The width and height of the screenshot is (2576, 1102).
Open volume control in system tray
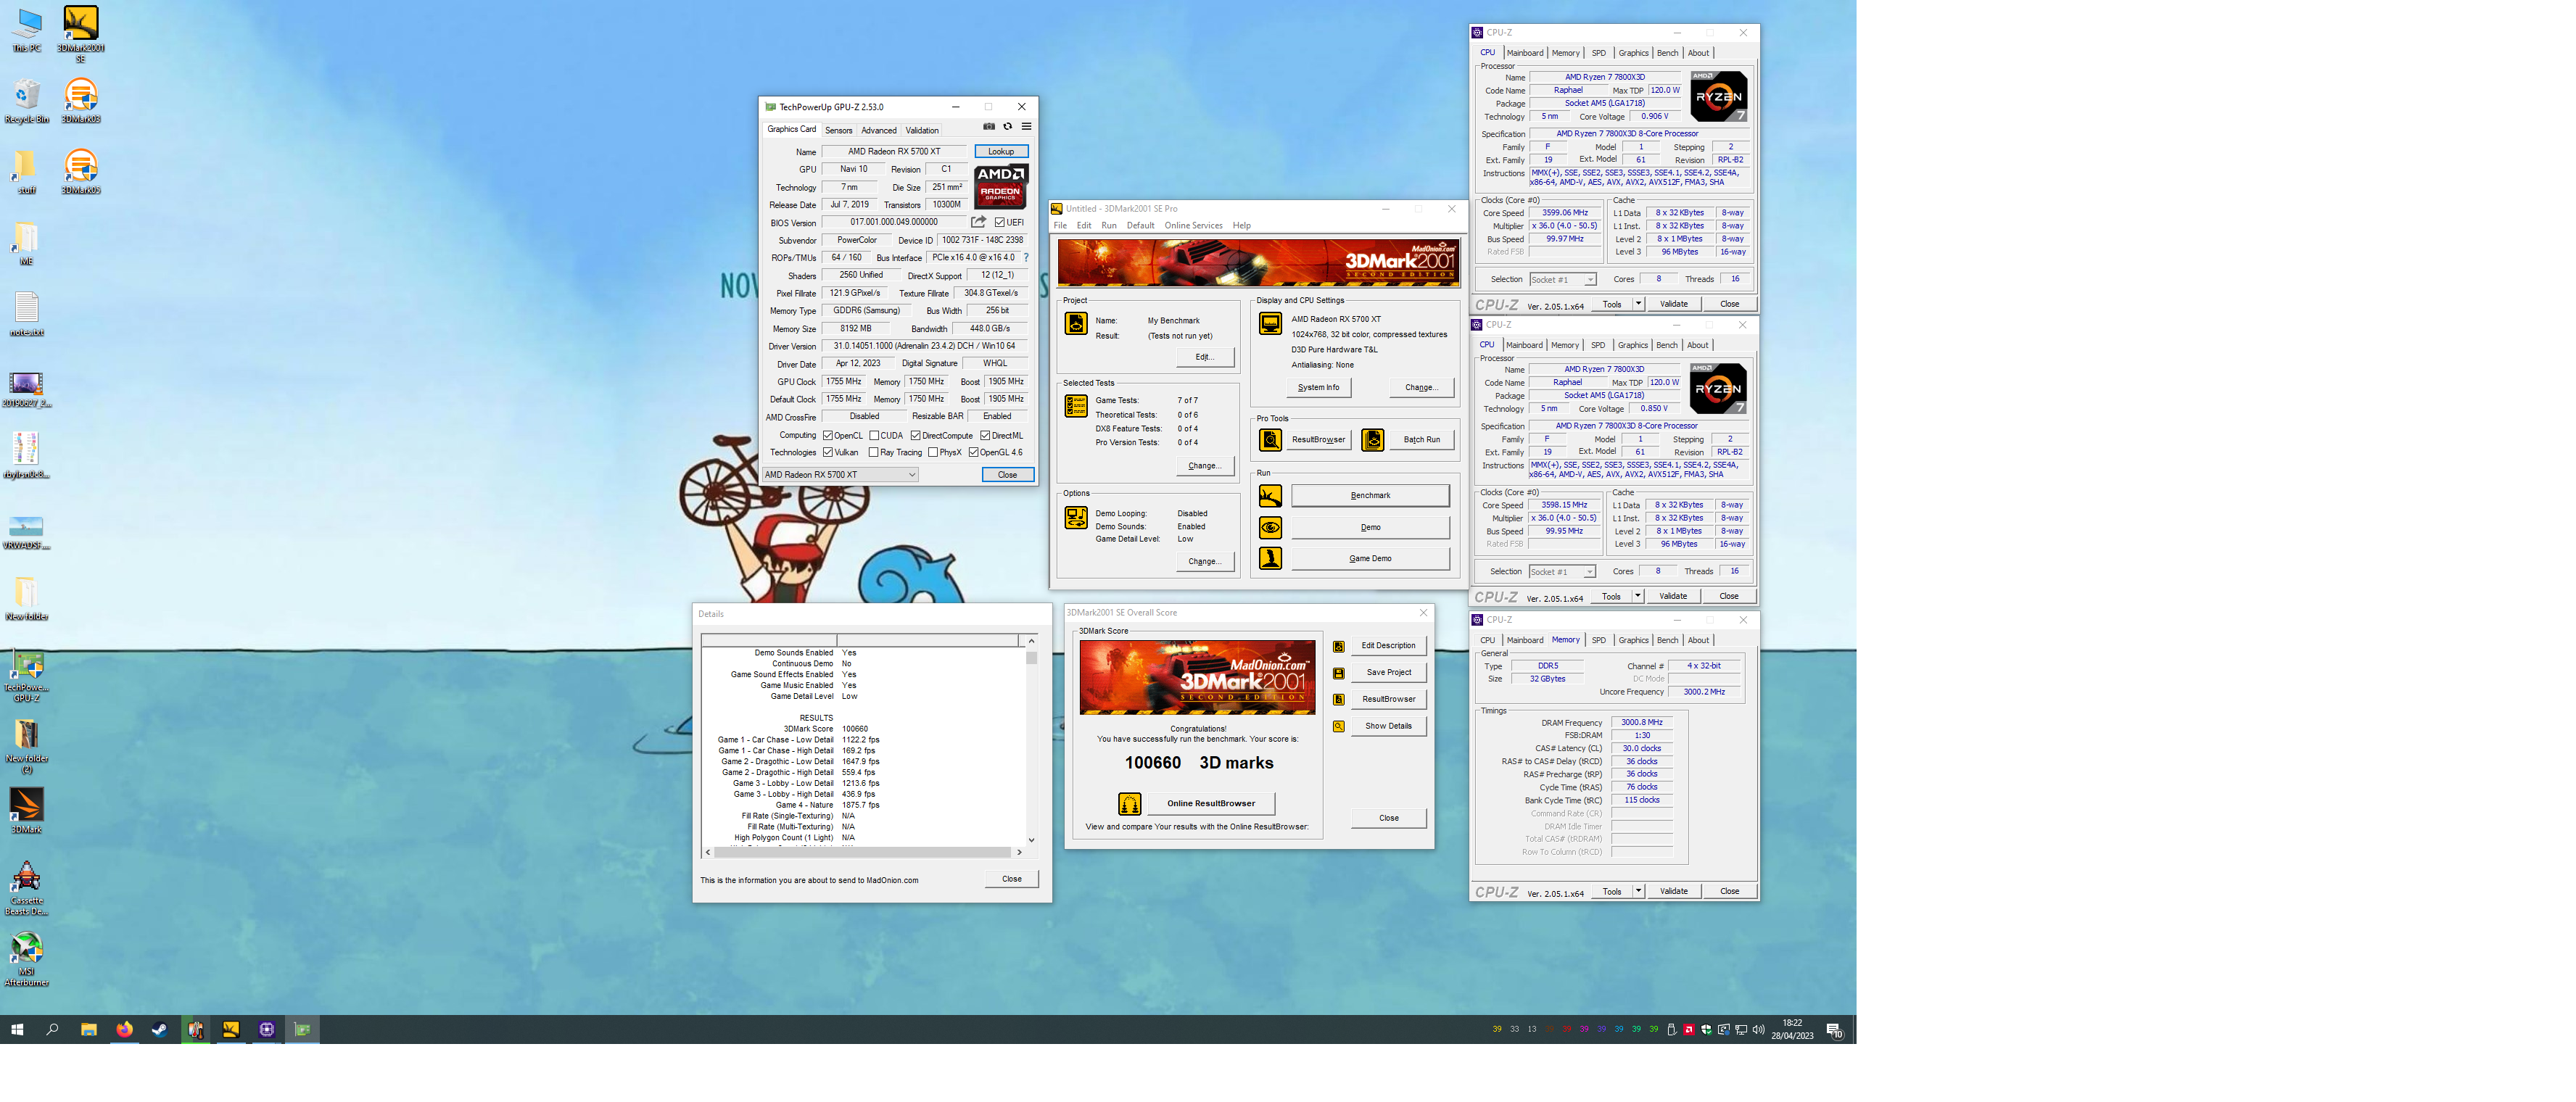point(1759,1029)
